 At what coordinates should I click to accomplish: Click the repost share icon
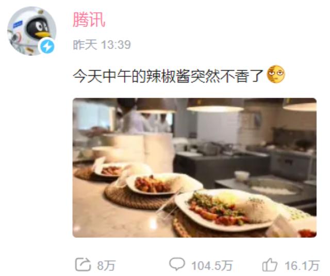pos(82,265)
